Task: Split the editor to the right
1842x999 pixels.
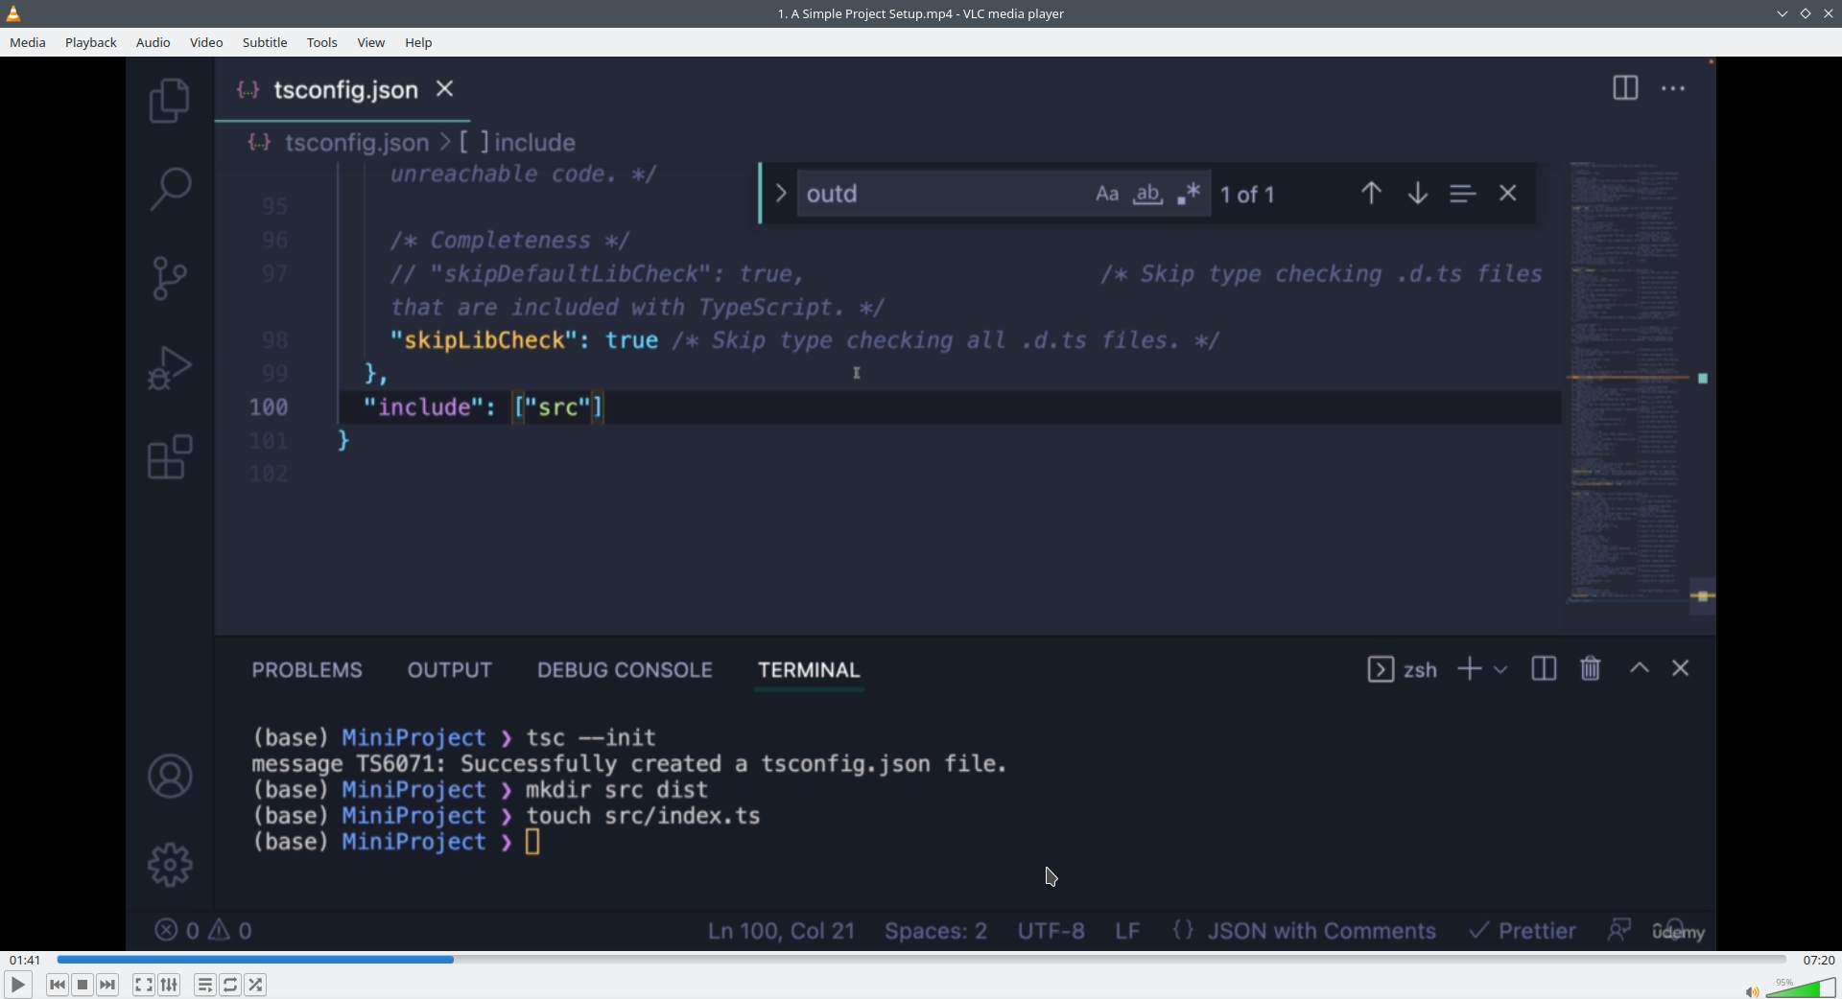Action: pyautogui.click(x=1625, y=88)
